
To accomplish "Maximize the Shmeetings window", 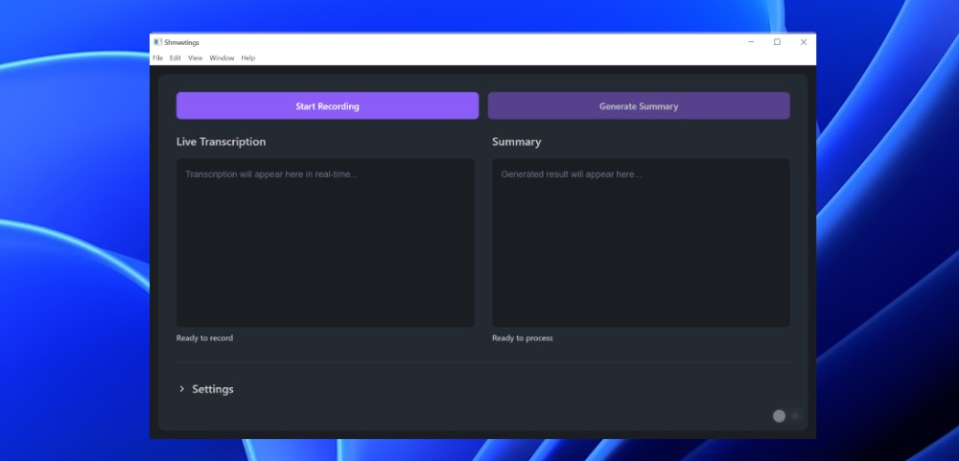I will 777,42.
